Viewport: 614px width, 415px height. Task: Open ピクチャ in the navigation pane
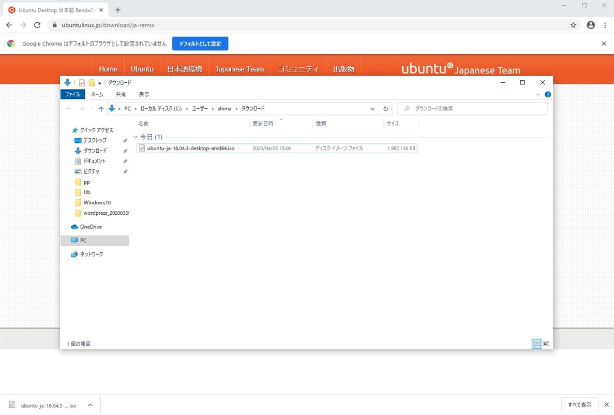pyautogui.click(x=91, y=172)
